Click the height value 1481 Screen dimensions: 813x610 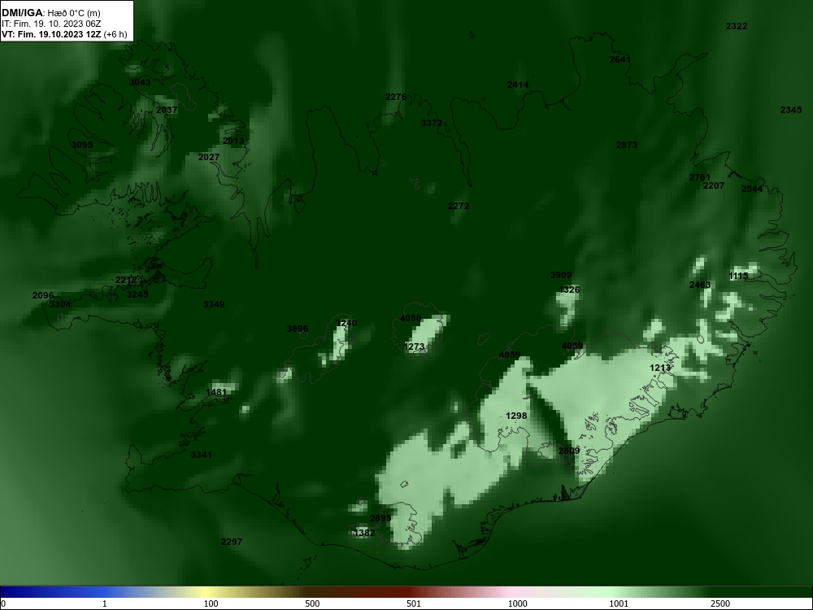[216, 392]
